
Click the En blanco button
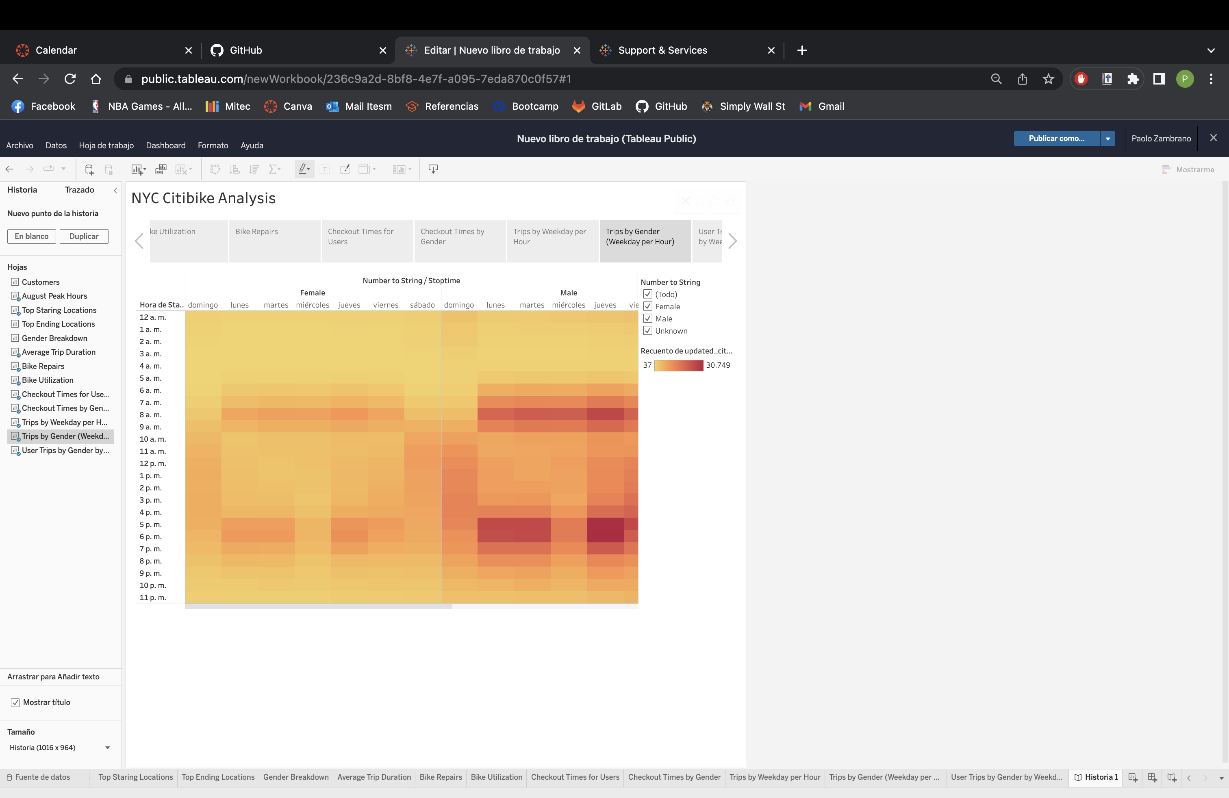coord(32,236)
